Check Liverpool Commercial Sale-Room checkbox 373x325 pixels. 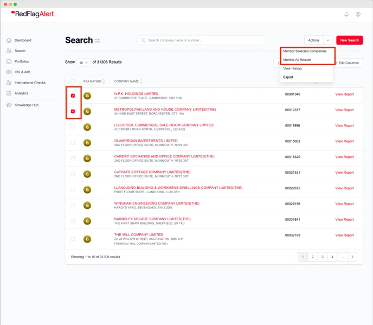(x=73, y=127)
